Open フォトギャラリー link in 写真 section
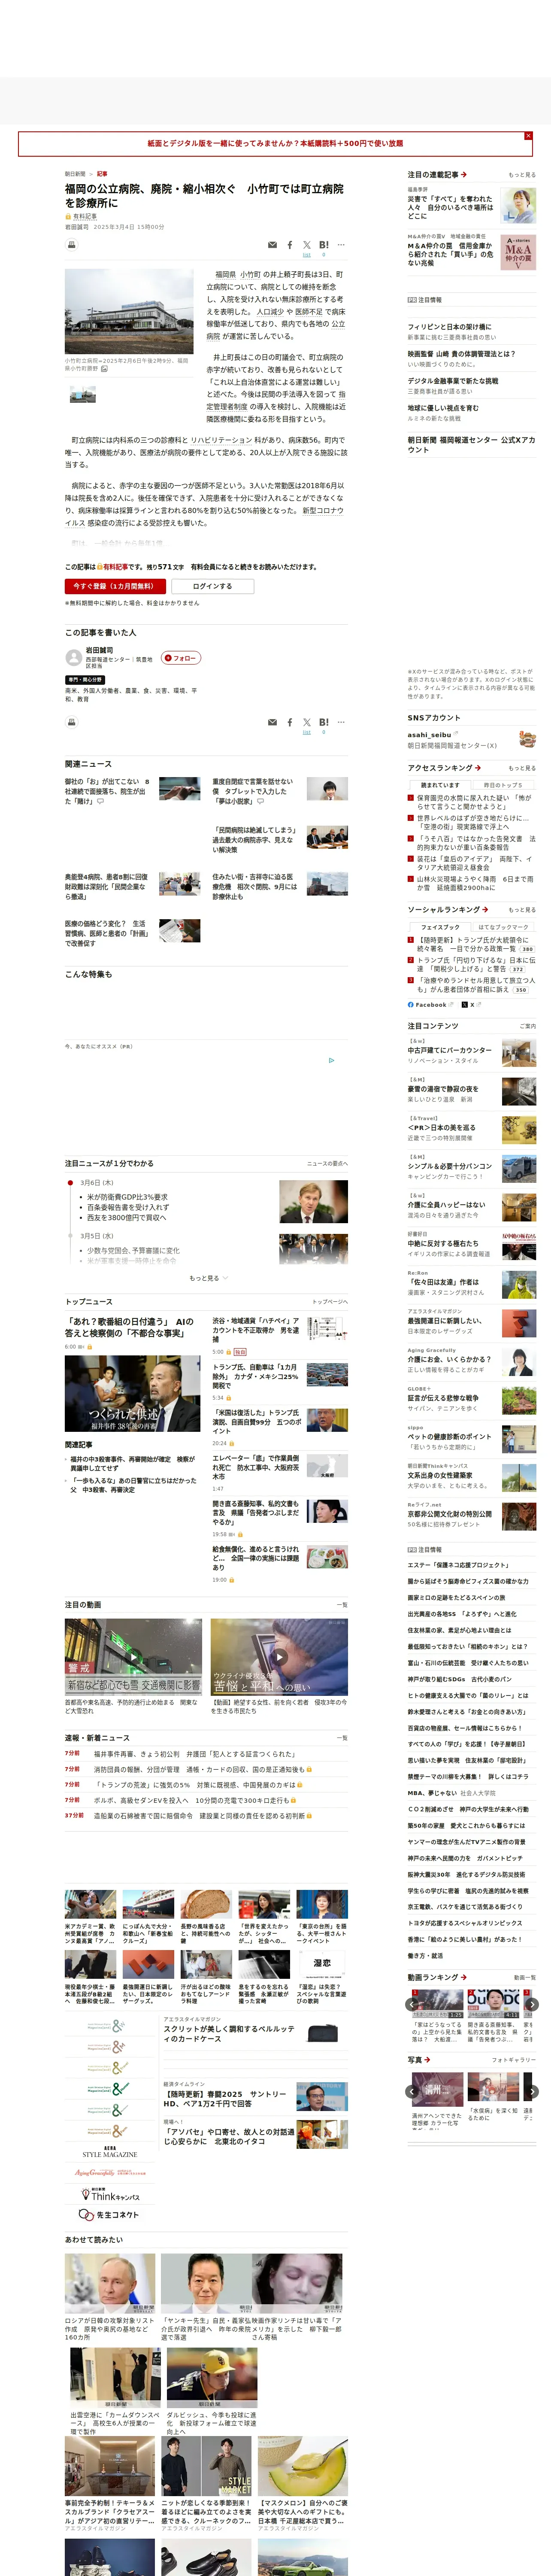The width and height of the screenshot is (551, 2576). (x=514, y=2060)
